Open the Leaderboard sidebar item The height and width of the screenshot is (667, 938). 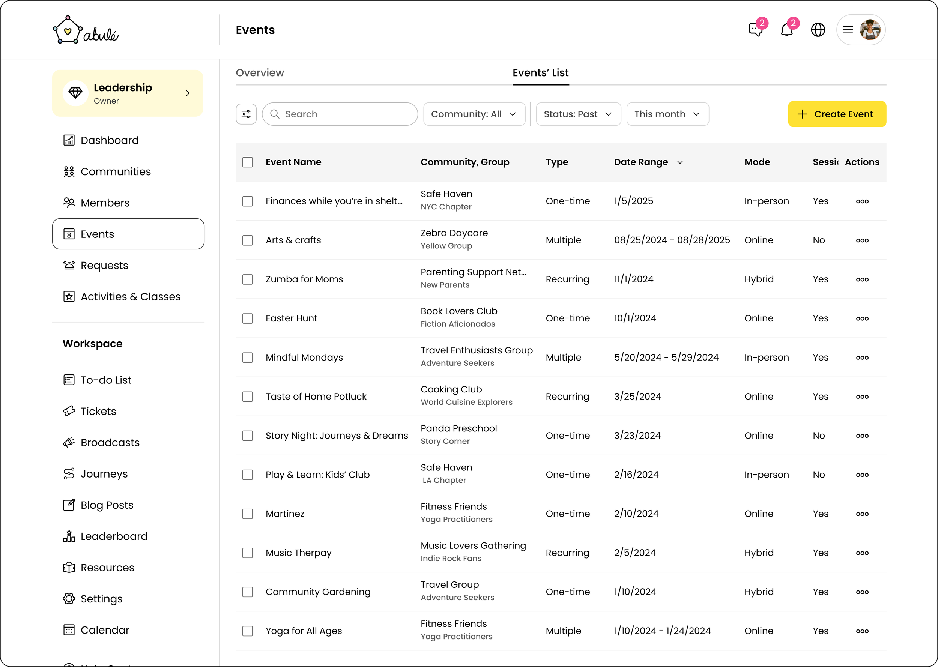(114, 536)
